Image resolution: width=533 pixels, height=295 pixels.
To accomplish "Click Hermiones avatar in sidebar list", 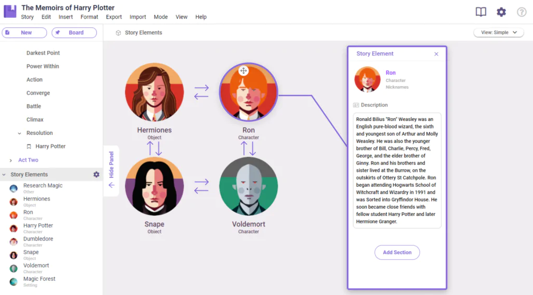I will coord(14,202).
